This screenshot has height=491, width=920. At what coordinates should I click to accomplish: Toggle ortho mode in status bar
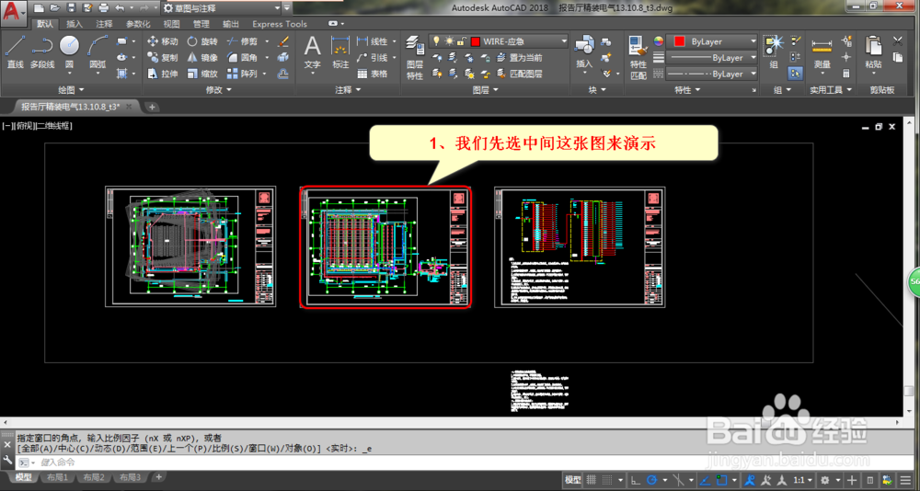tap(636, 479)
